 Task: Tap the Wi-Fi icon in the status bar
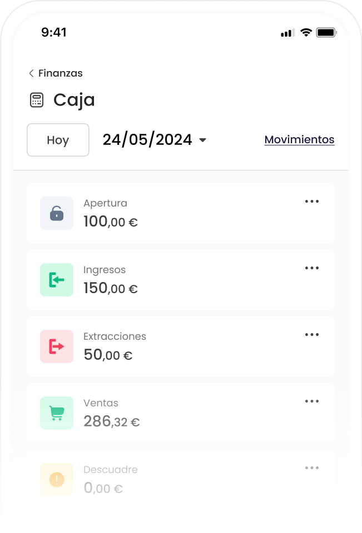(305, 33)
